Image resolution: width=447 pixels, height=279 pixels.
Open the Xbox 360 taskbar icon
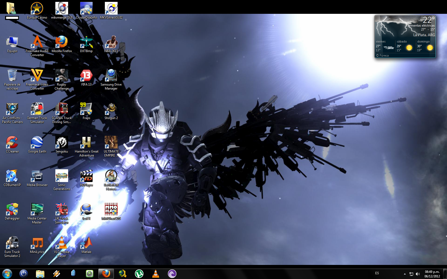point(90,273)
